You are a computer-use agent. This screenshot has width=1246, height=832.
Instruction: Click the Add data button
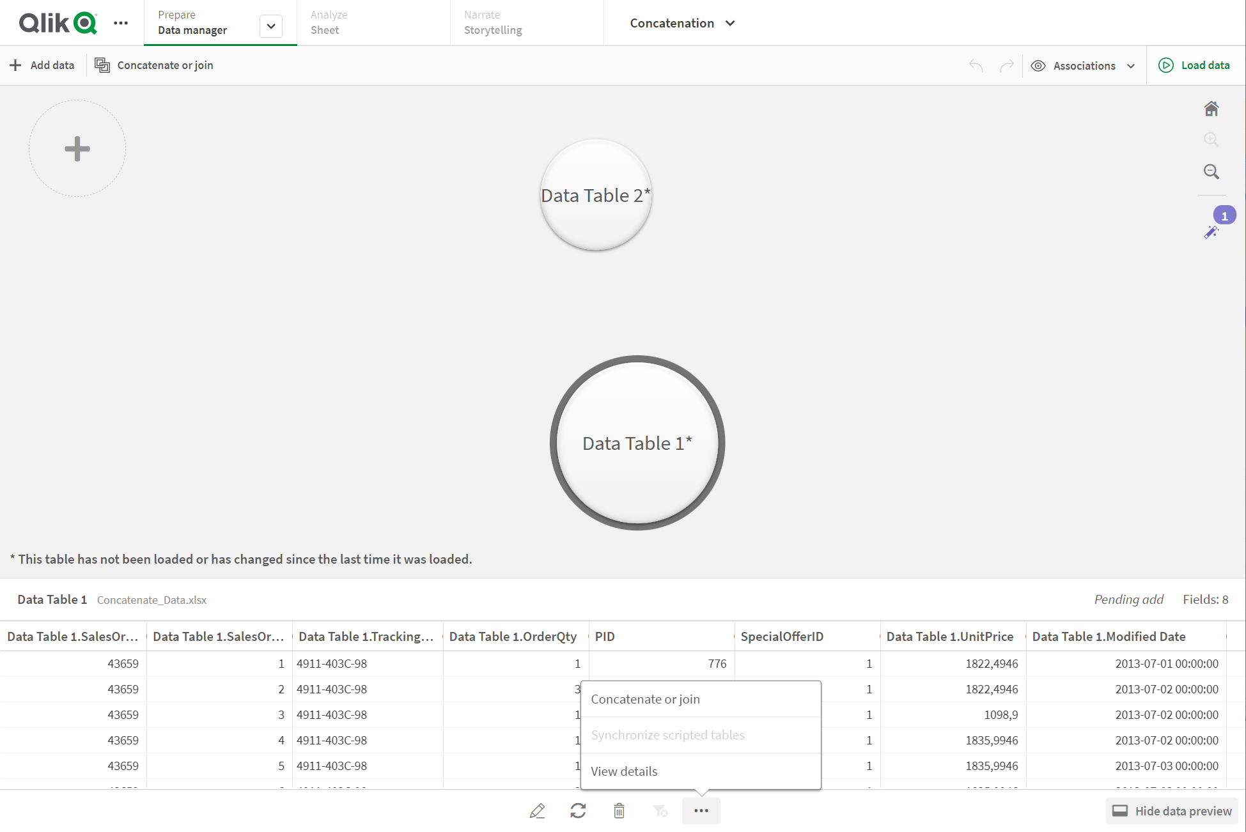tap(42, 65)
